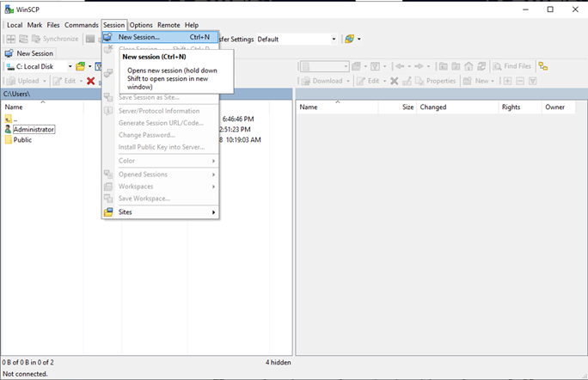Click the remote New button

(476, 81)
